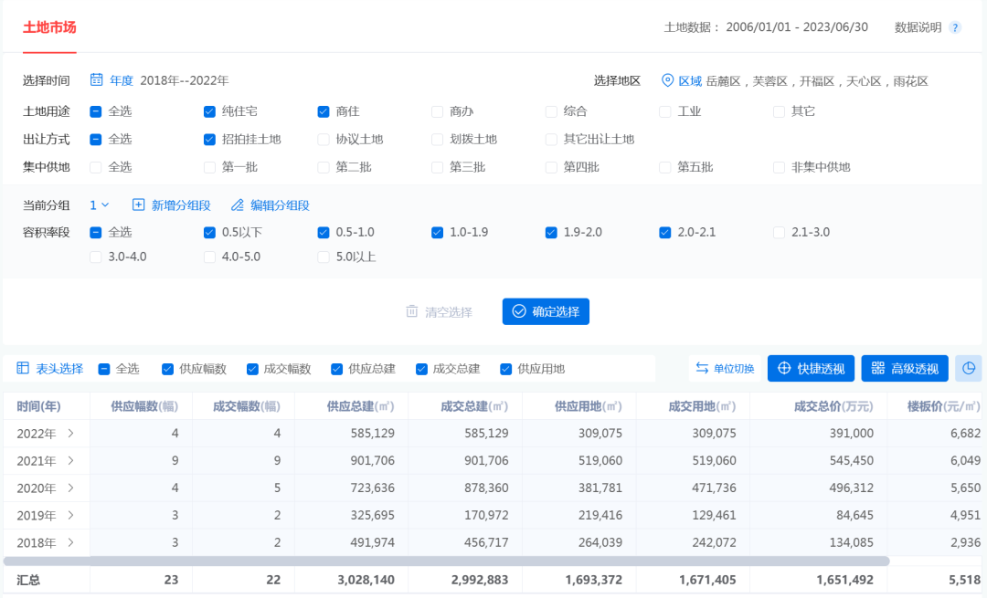Click the 确定选择 confirm button
Screen dimensions: 987x598
tap(546, 311)
